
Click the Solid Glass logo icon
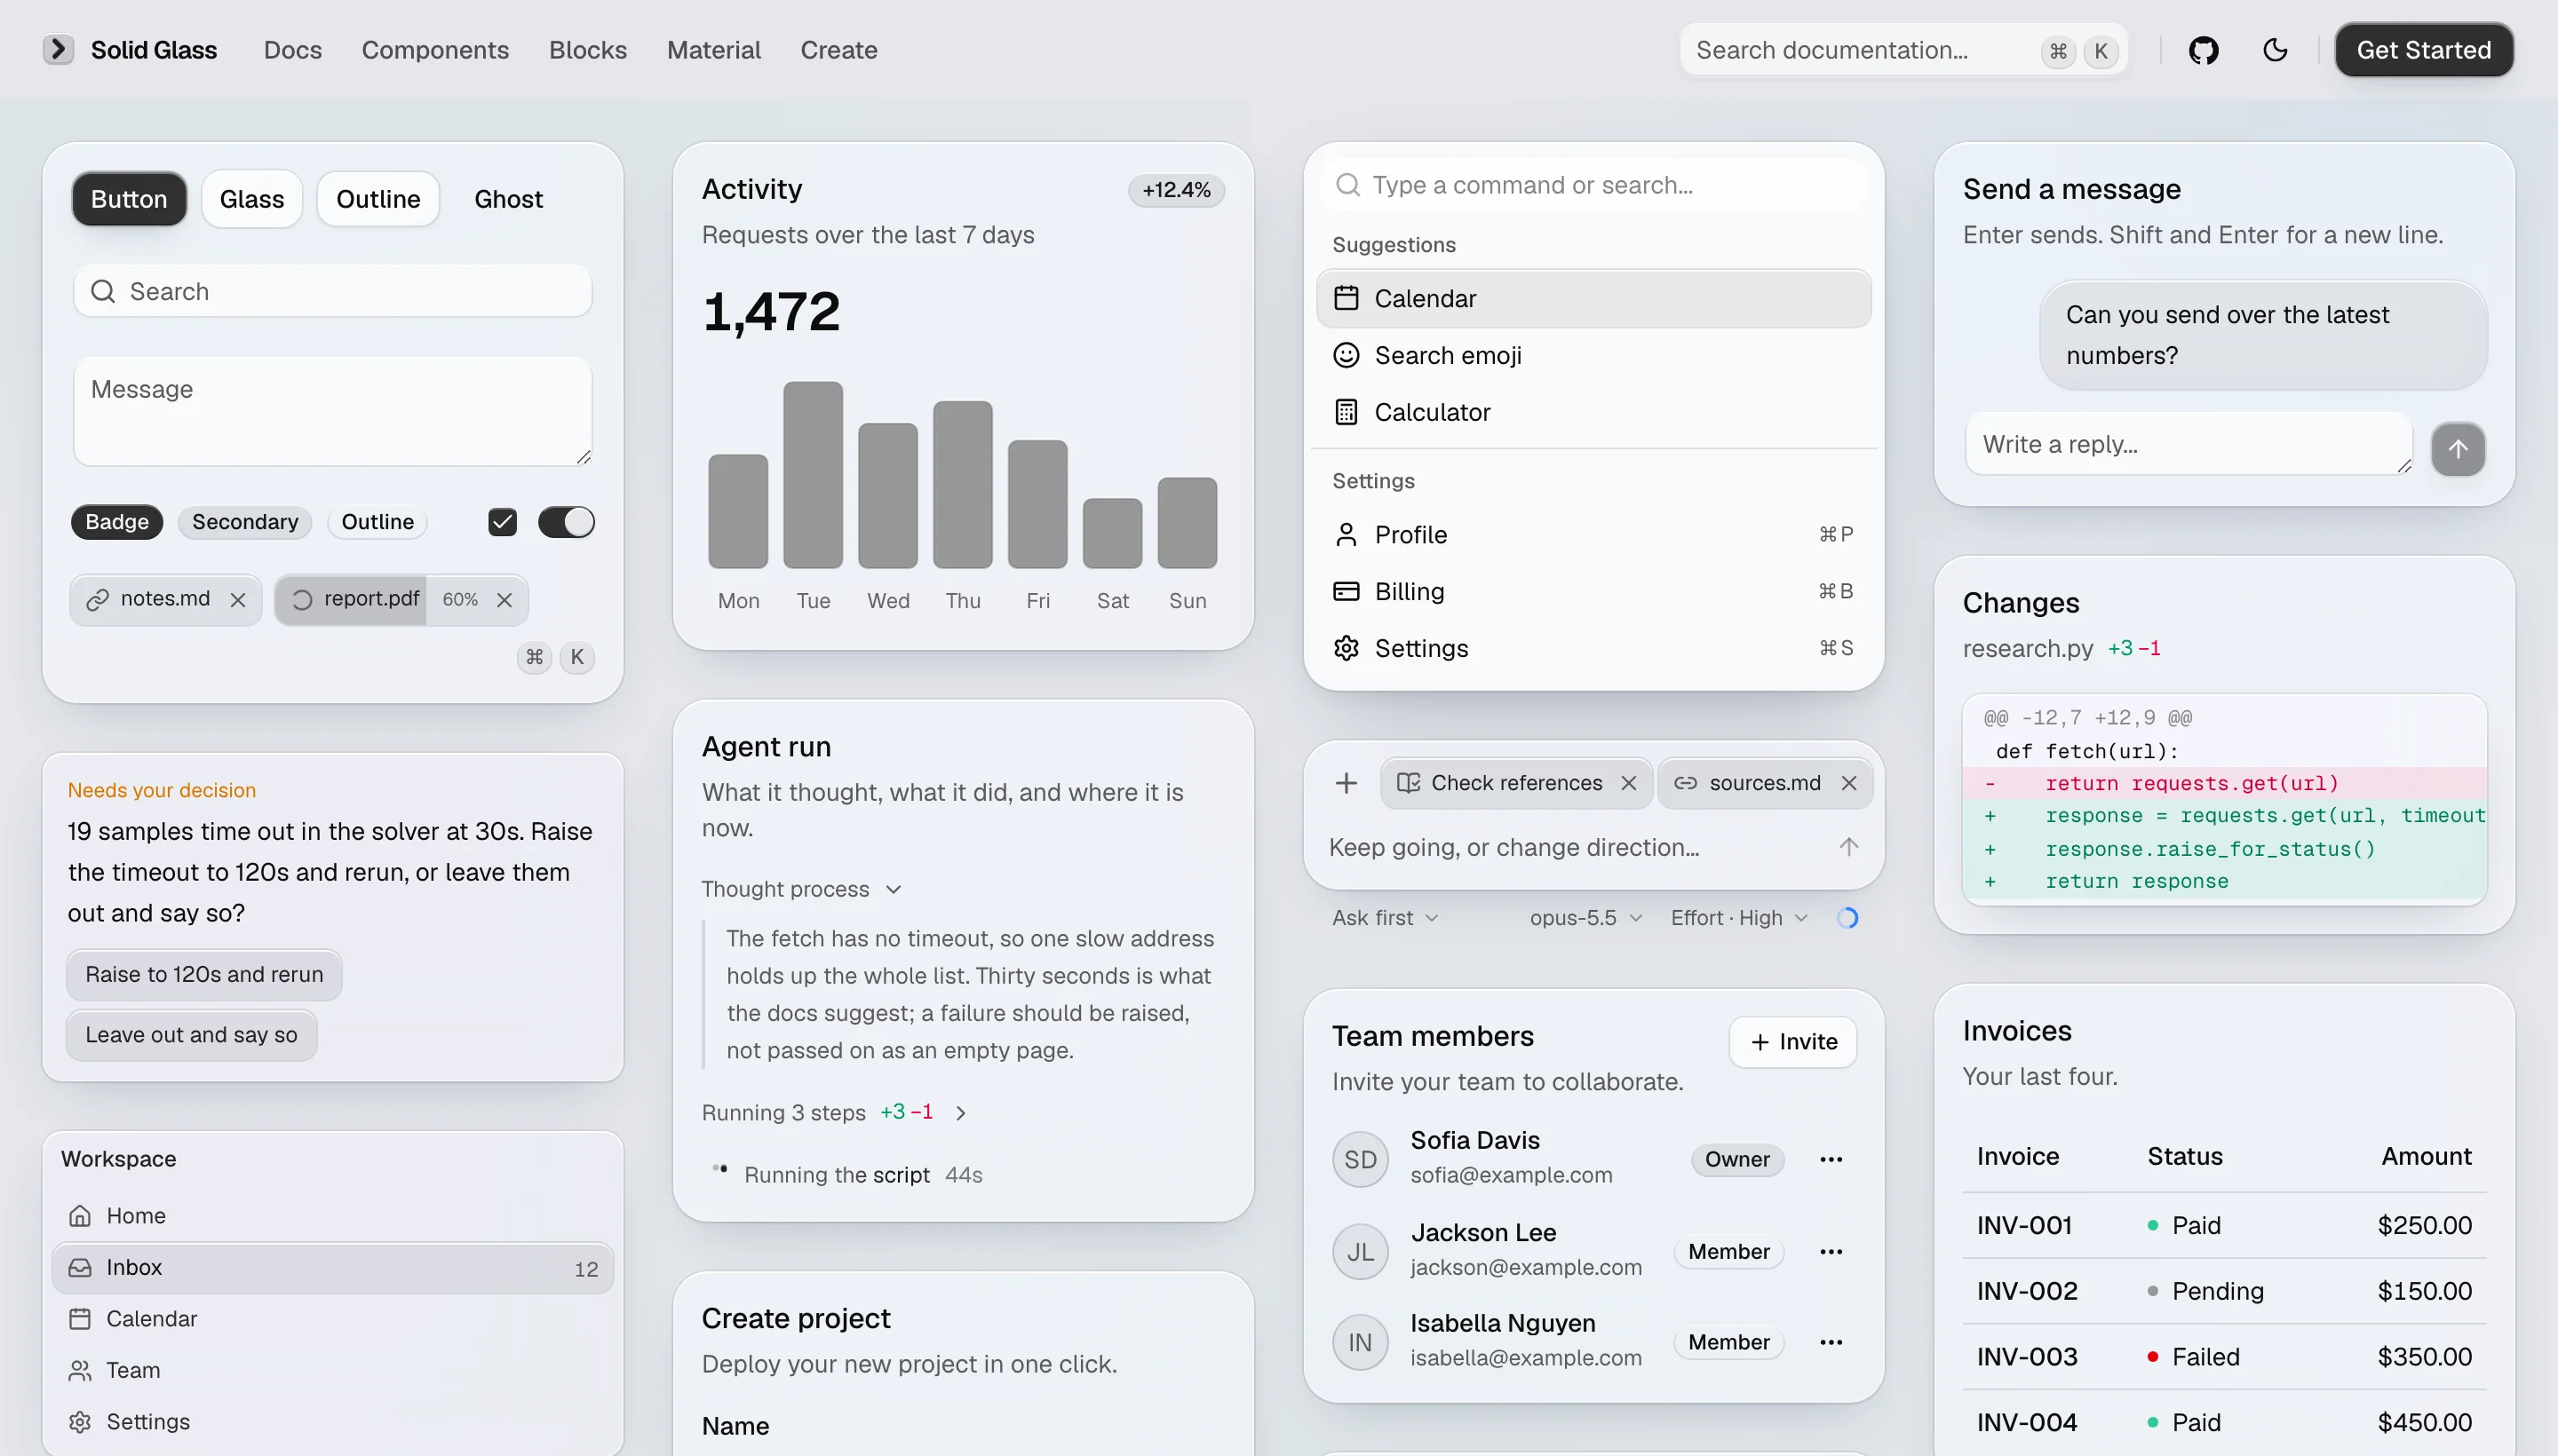pos(58,49)
